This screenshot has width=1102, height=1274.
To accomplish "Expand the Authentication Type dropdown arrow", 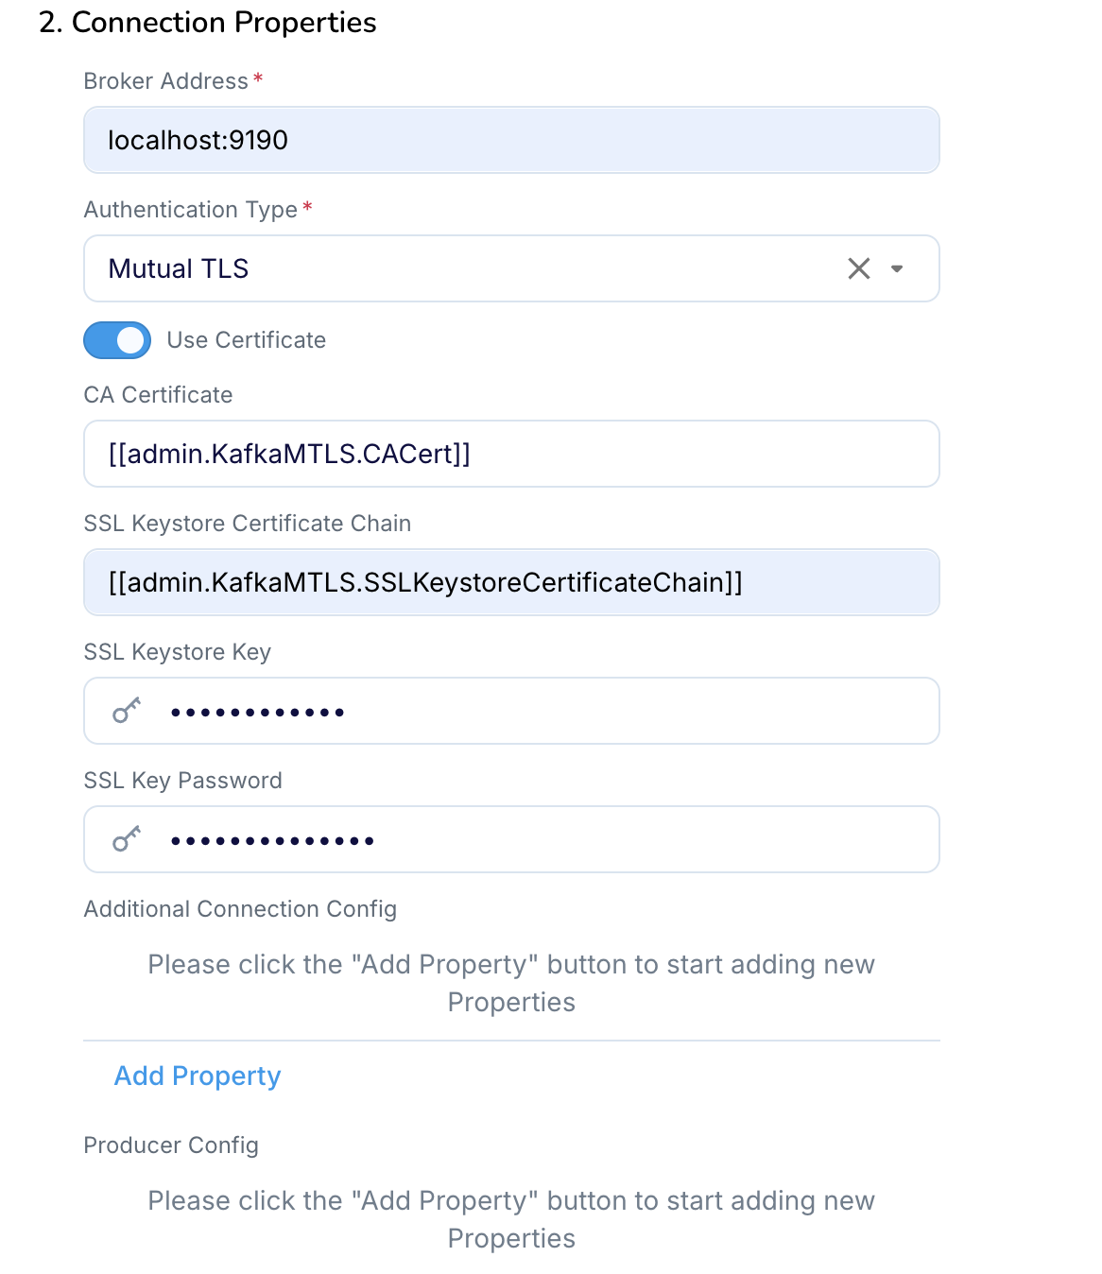I will [897, 268].
